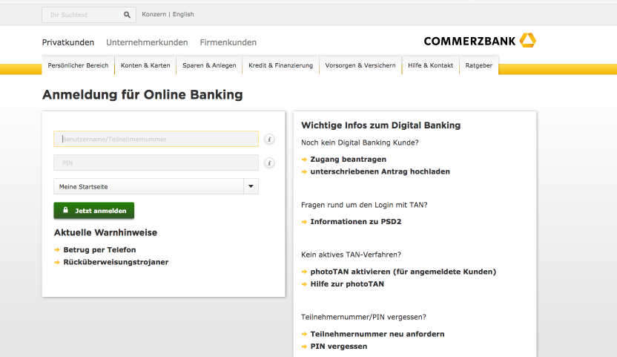Open info icon beside PIN field

pos(269,163)
